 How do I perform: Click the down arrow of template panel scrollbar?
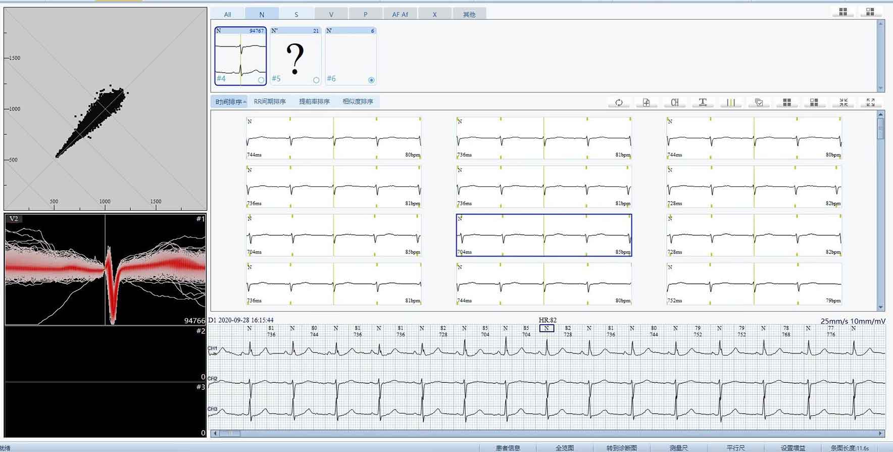pyautogui.click(x=880, y=88)
